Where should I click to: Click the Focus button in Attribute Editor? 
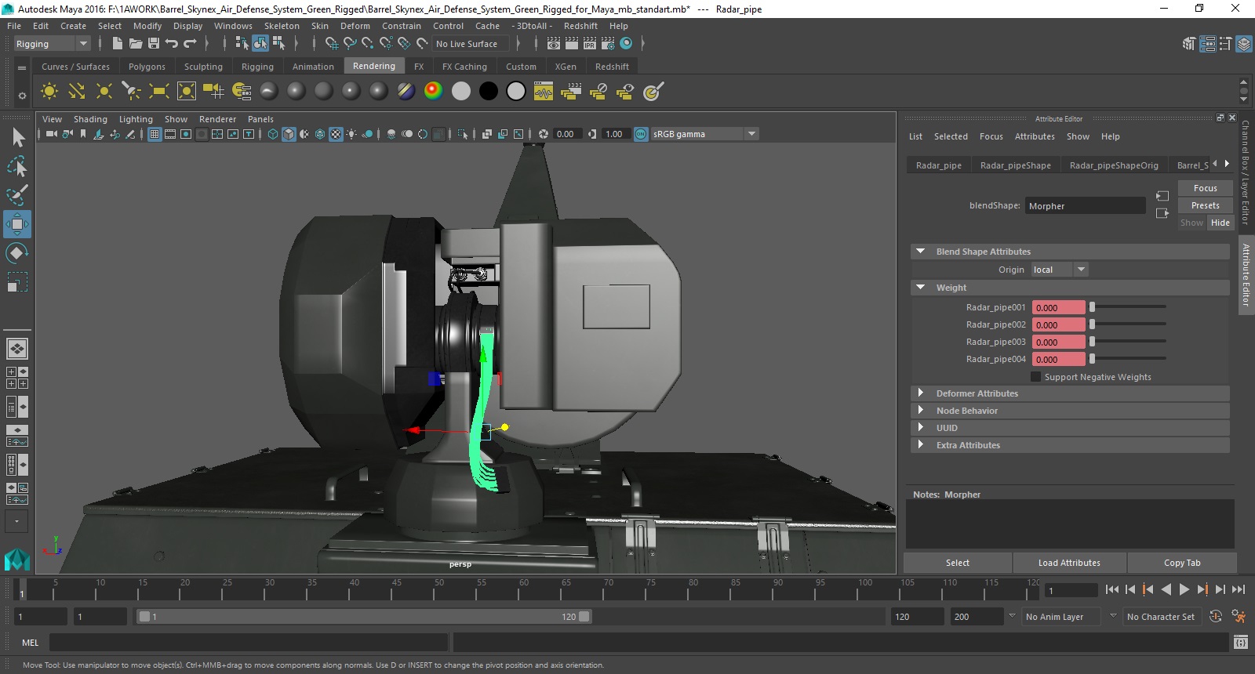1205,188
